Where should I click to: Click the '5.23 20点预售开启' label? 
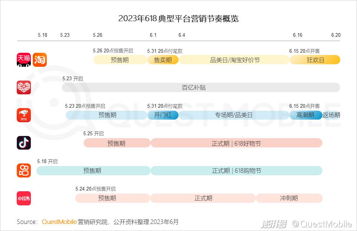click(85, 106)
